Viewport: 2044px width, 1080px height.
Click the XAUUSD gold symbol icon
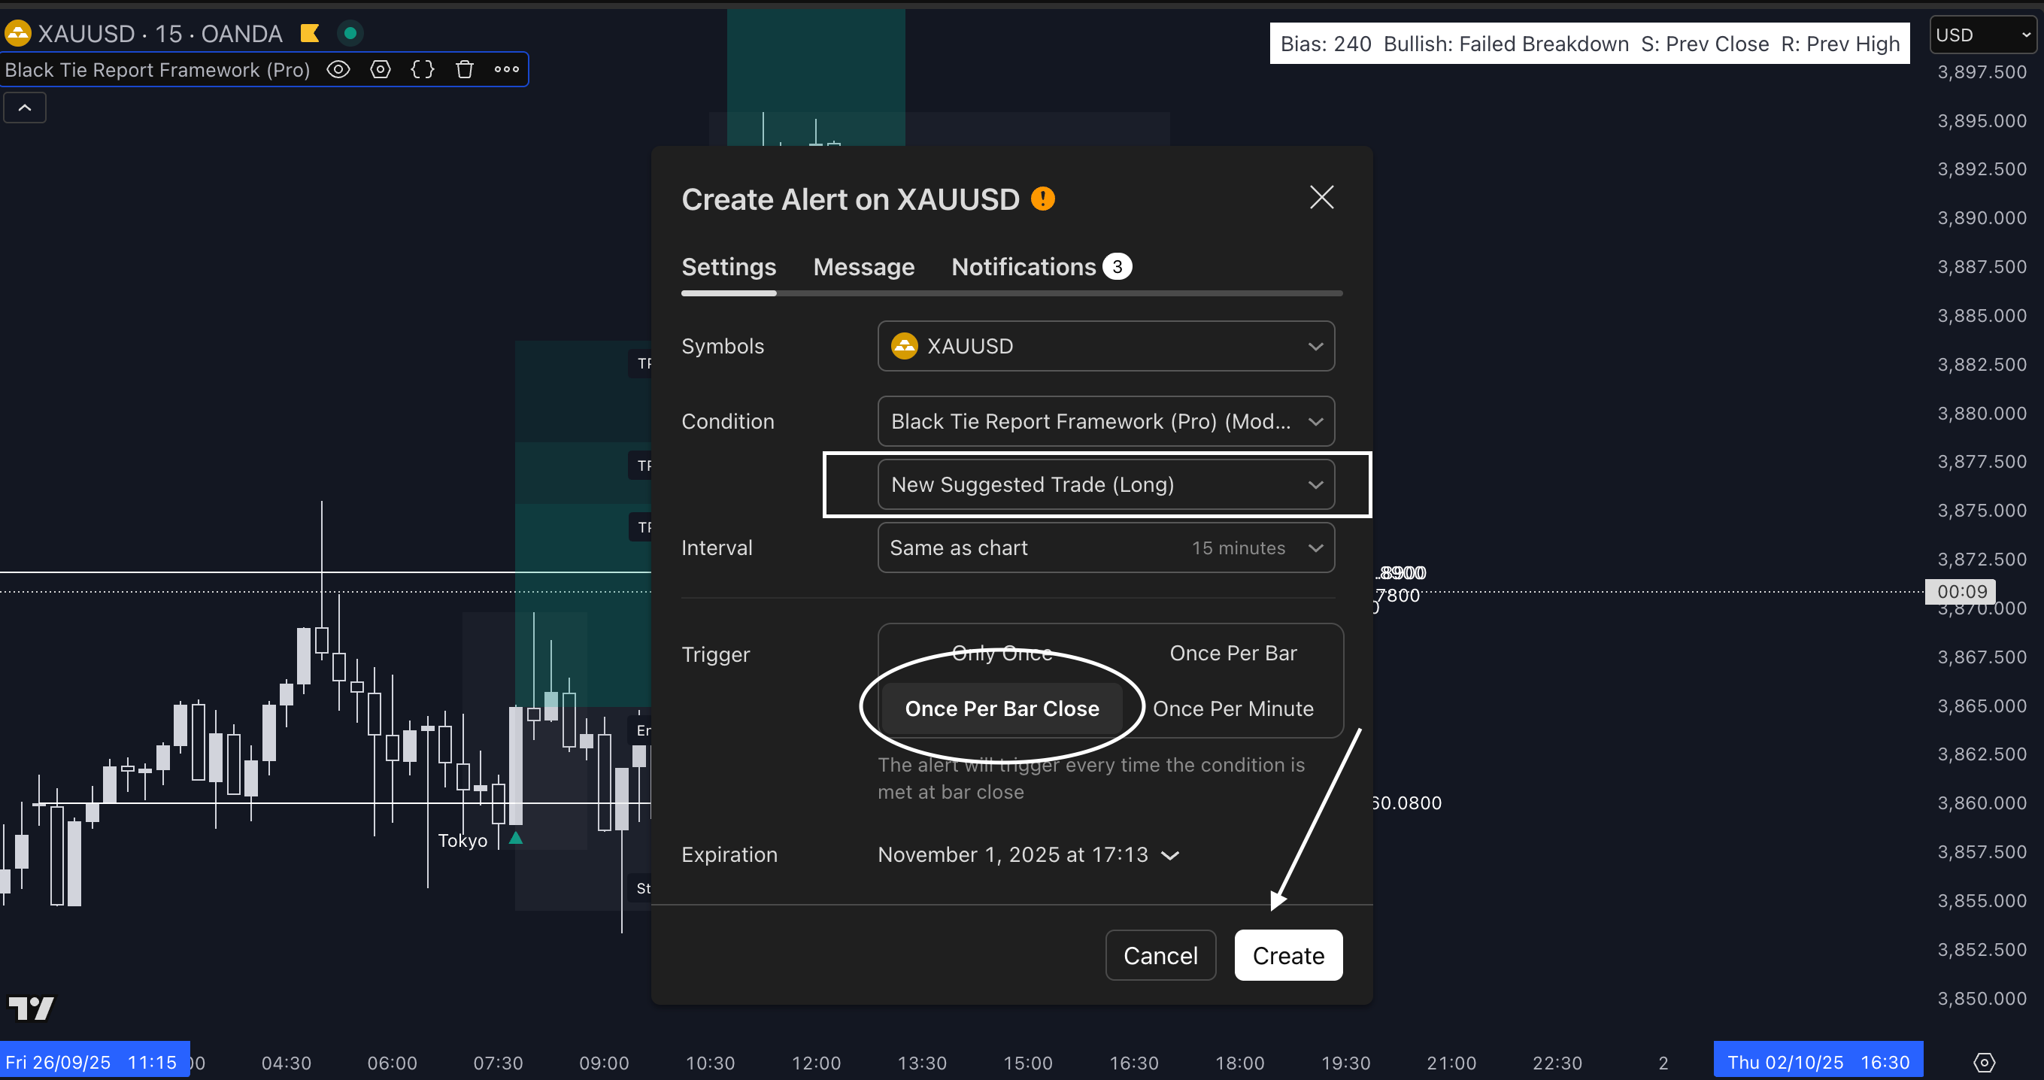click(17, 33)
